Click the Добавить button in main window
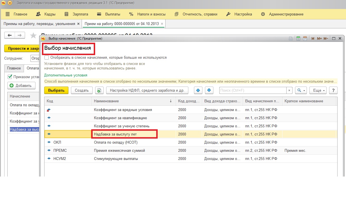Image resolution: width=346 pixels, height=208 pixels. tap(21, 85)
